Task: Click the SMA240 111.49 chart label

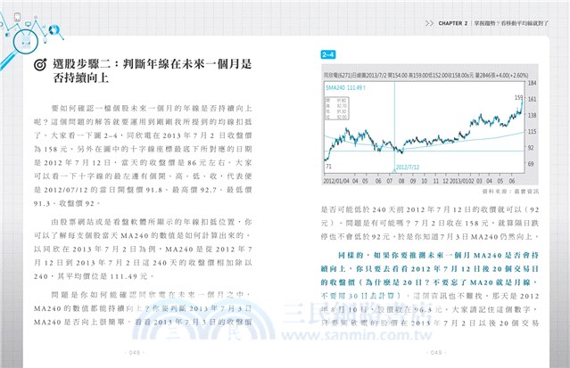Action: point(345,88)
